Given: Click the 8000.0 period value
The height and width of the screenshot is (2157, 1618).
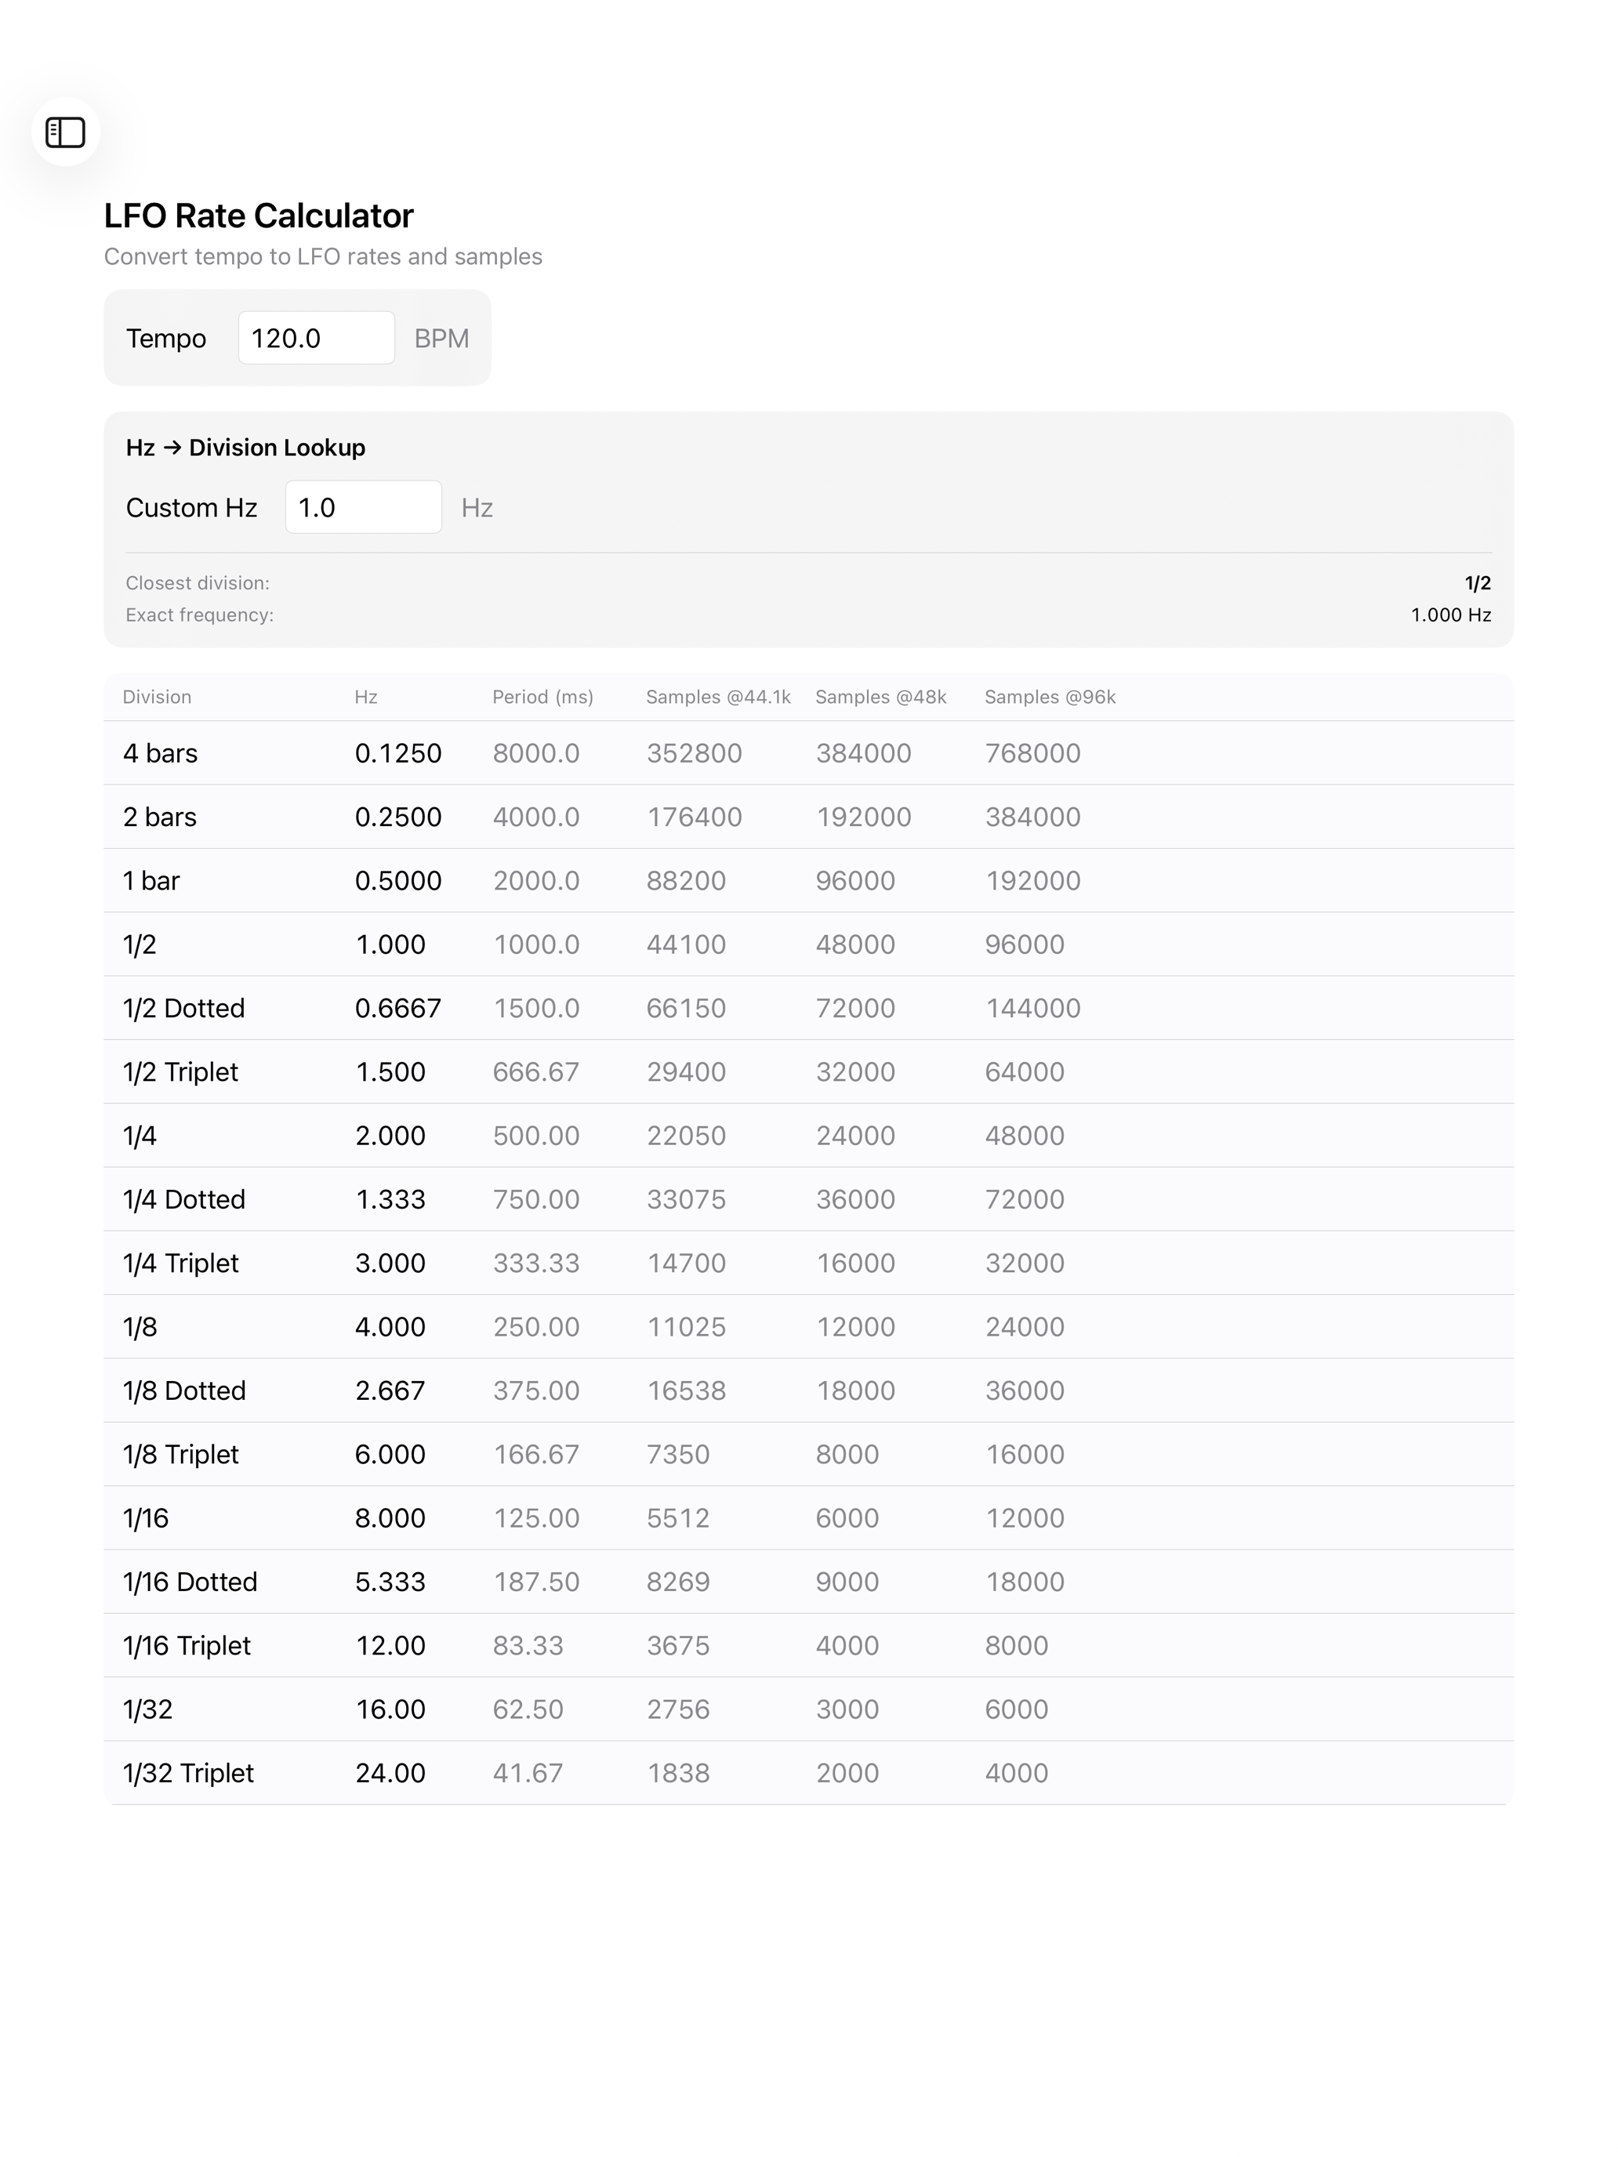Looking at the screenshot, I should click(535, 752).
